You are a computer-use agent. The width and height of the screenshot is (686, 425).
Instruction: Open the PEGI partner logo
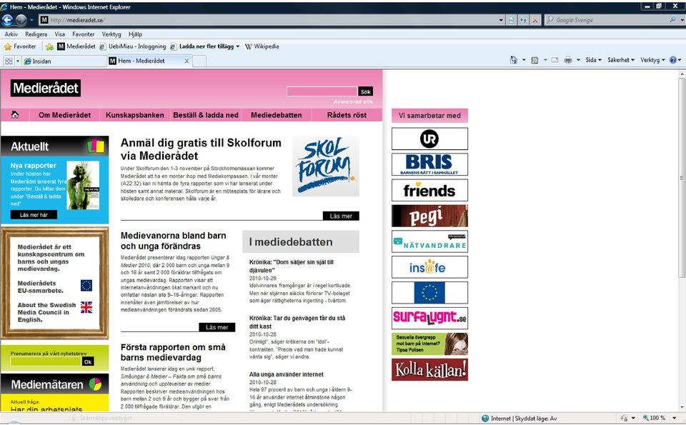point(429,216)
